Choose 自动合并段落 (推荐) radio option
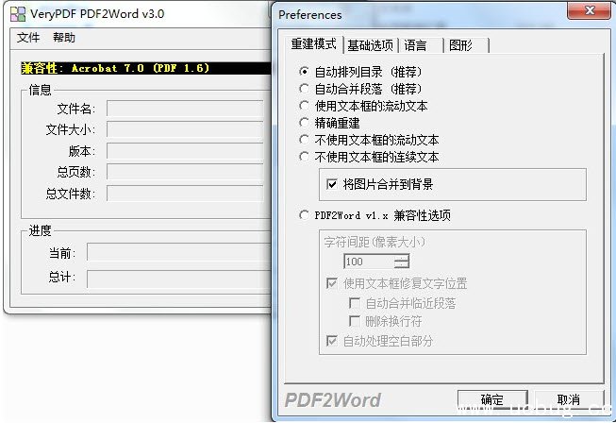Image resolution: width=616 pixels, height=423 pixels. [x=304, y=89]
